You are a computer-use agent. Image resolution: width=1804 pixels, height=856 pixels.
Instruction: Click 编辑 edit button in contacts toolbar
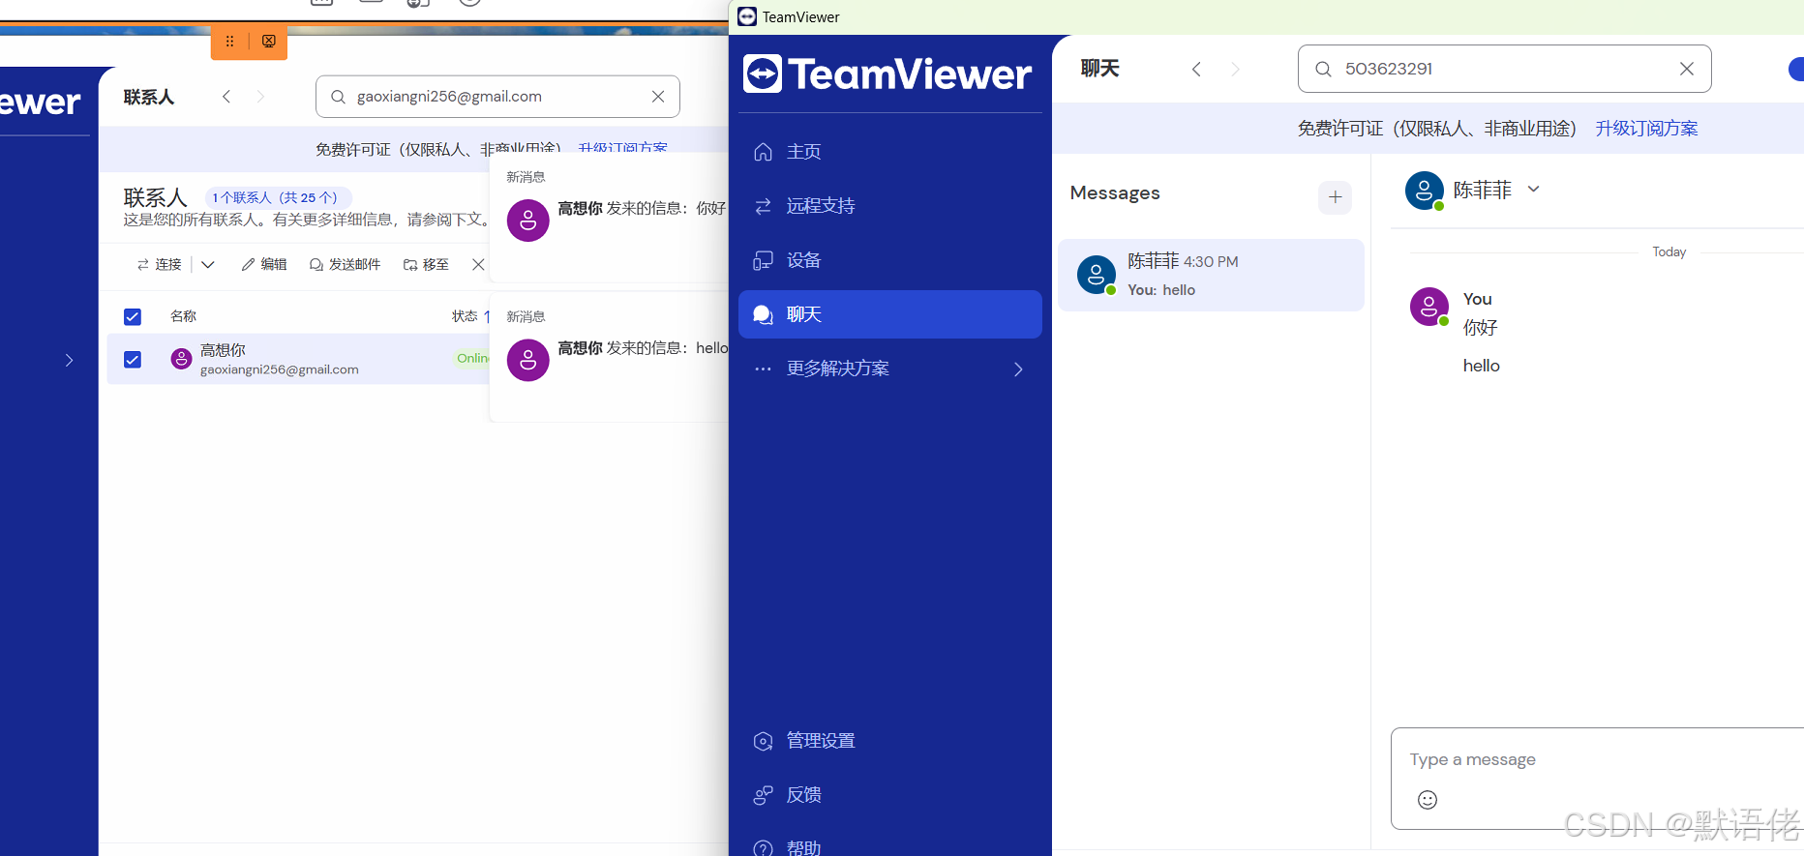click(264, 264)
